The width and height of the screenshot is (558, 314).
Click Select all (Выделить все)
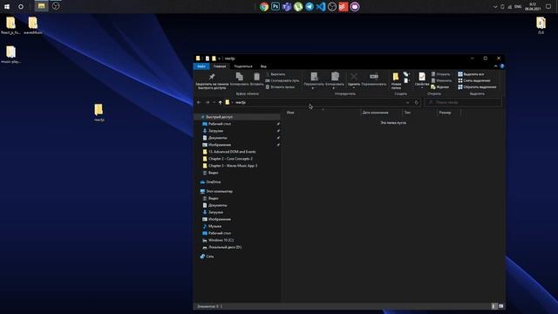tap(471, 74)
